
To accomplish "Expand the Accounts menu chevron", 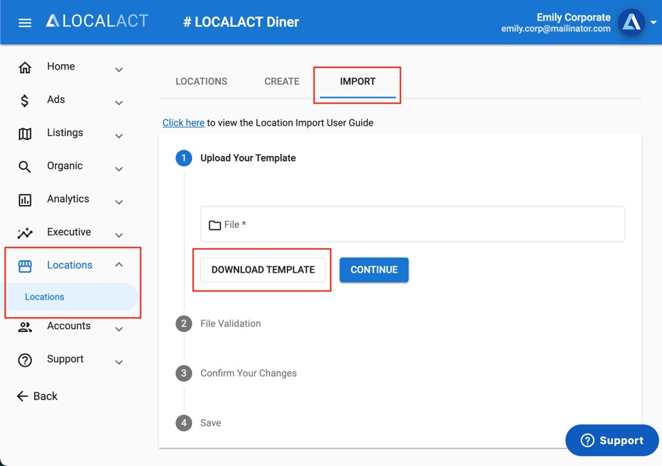I will 119,329.
